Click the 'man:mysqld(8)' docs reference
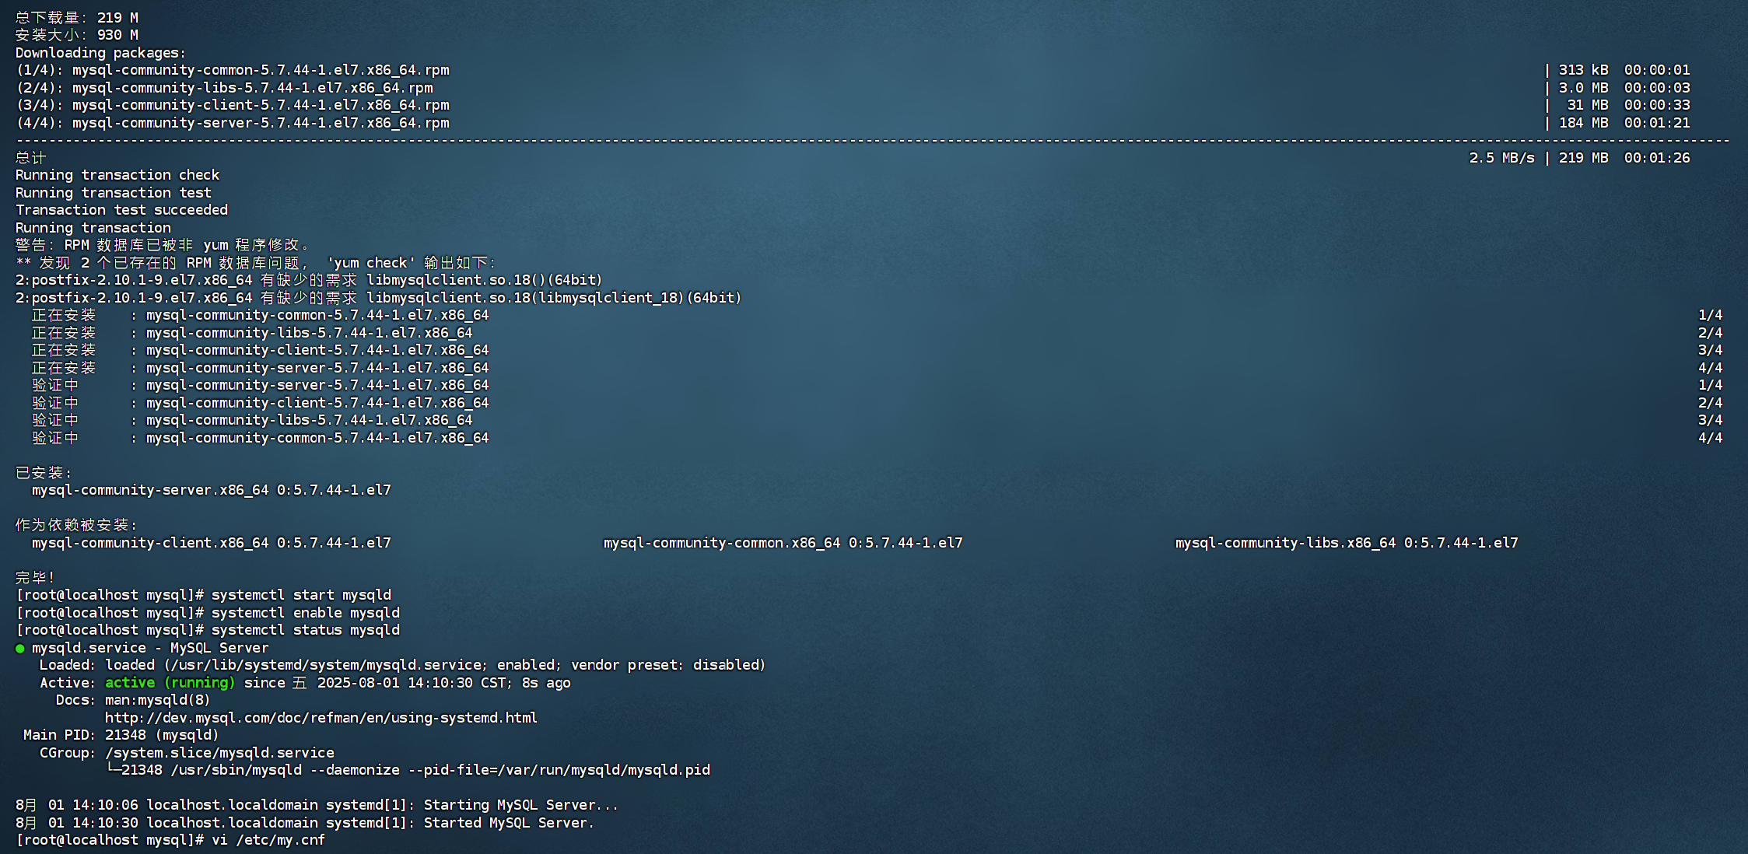Image resolution: width=1748 pixels, height=854 pixels. pyautogui.click(x=158, y=700)
